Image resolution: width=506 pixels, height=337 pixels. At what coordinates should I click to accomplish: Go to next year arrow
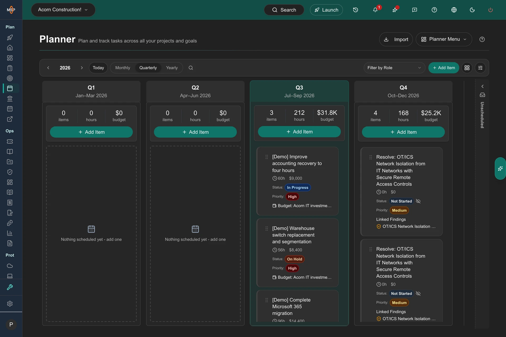[x=82, y=68]
